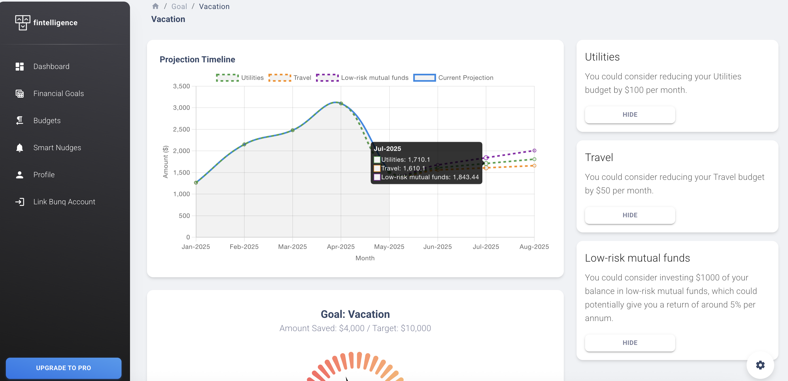Toggle Current Projection legend swatch
Viewport: 788px width, 381px height.
coord(424,78)
